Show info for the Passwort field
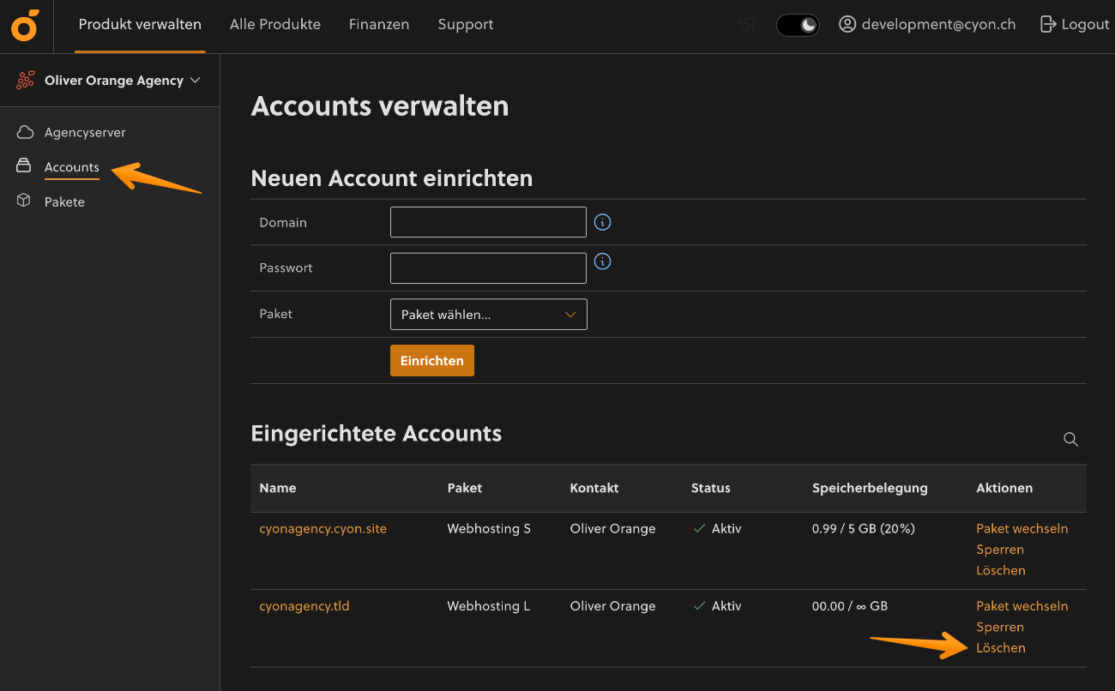Image resolution: width=1115 pixels, height=691 pixels. pyautogui.click(x=603, y=261)
